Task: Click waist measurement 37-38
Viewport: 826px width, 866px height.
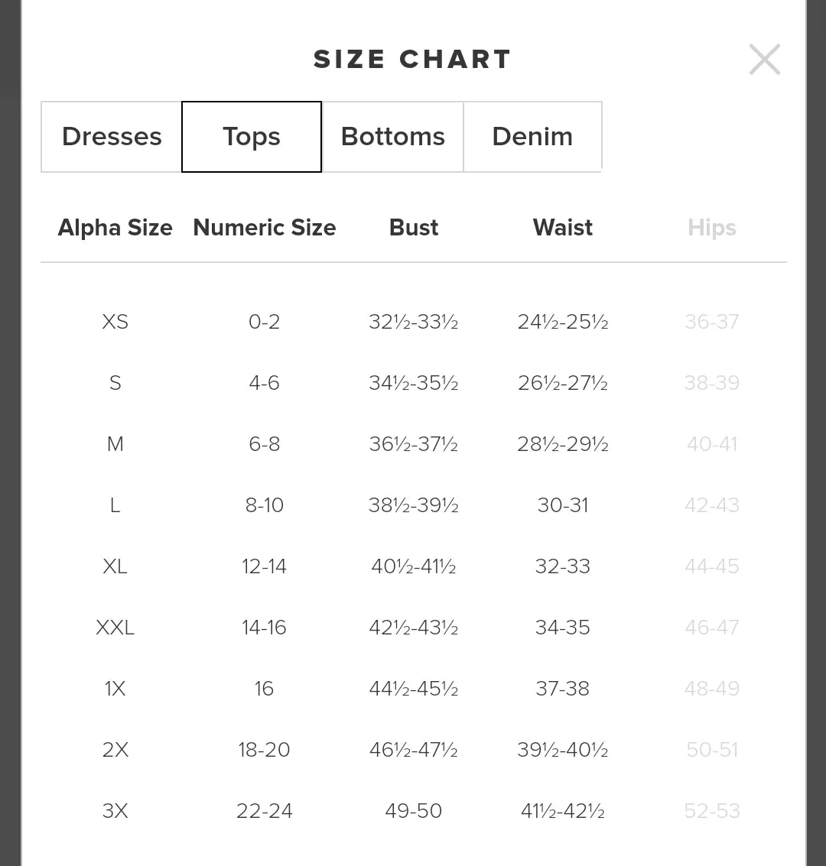Action: [x=562, y=689]
